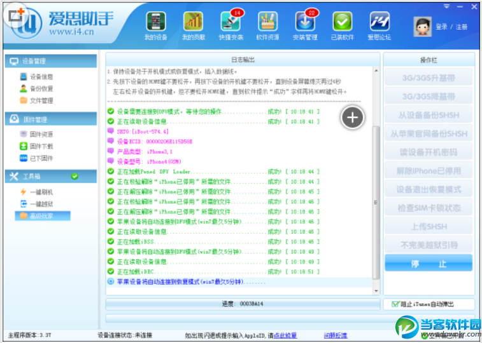Select 设备信息 in the sidebar

click(x=36, y=77)
